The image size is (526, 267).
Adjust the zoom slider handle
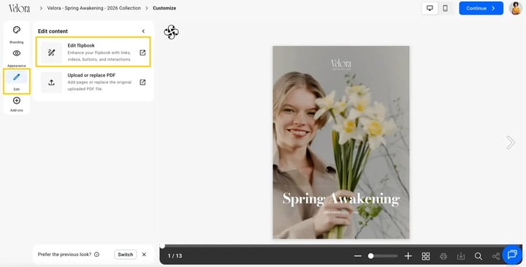click(x=370, y=256)
